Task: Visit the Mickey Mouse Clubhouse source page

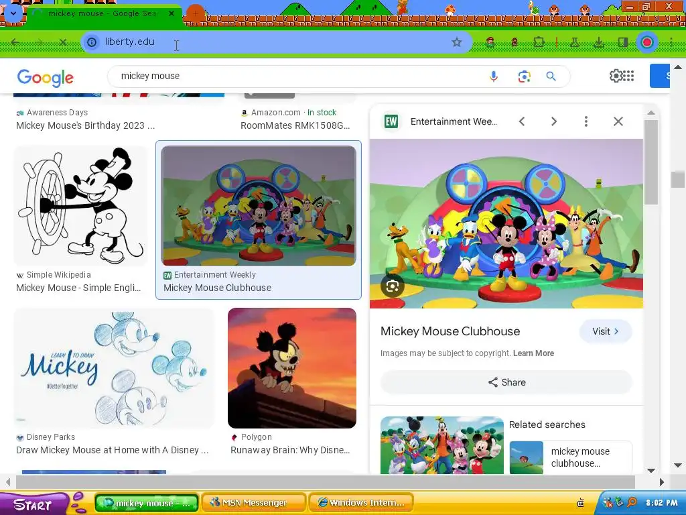Action: (x=606, y=331)
